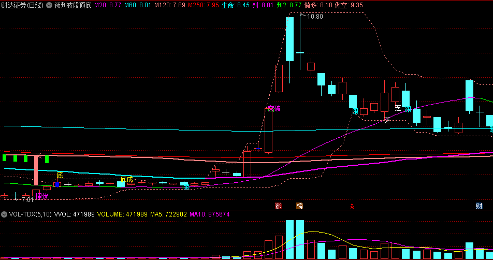
Task: Open the VOL-TDX indicator dropdown circle
Action: click(x=4, y=214)
